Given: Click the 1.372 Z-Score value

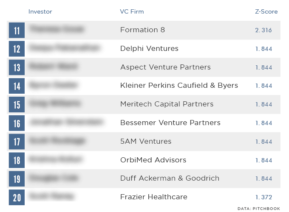Looking at the screenshot, I should click(263, 197).
